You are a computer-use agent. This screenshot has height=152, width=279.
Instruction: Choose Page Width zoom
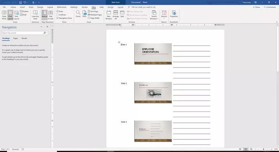click(94, 18)
